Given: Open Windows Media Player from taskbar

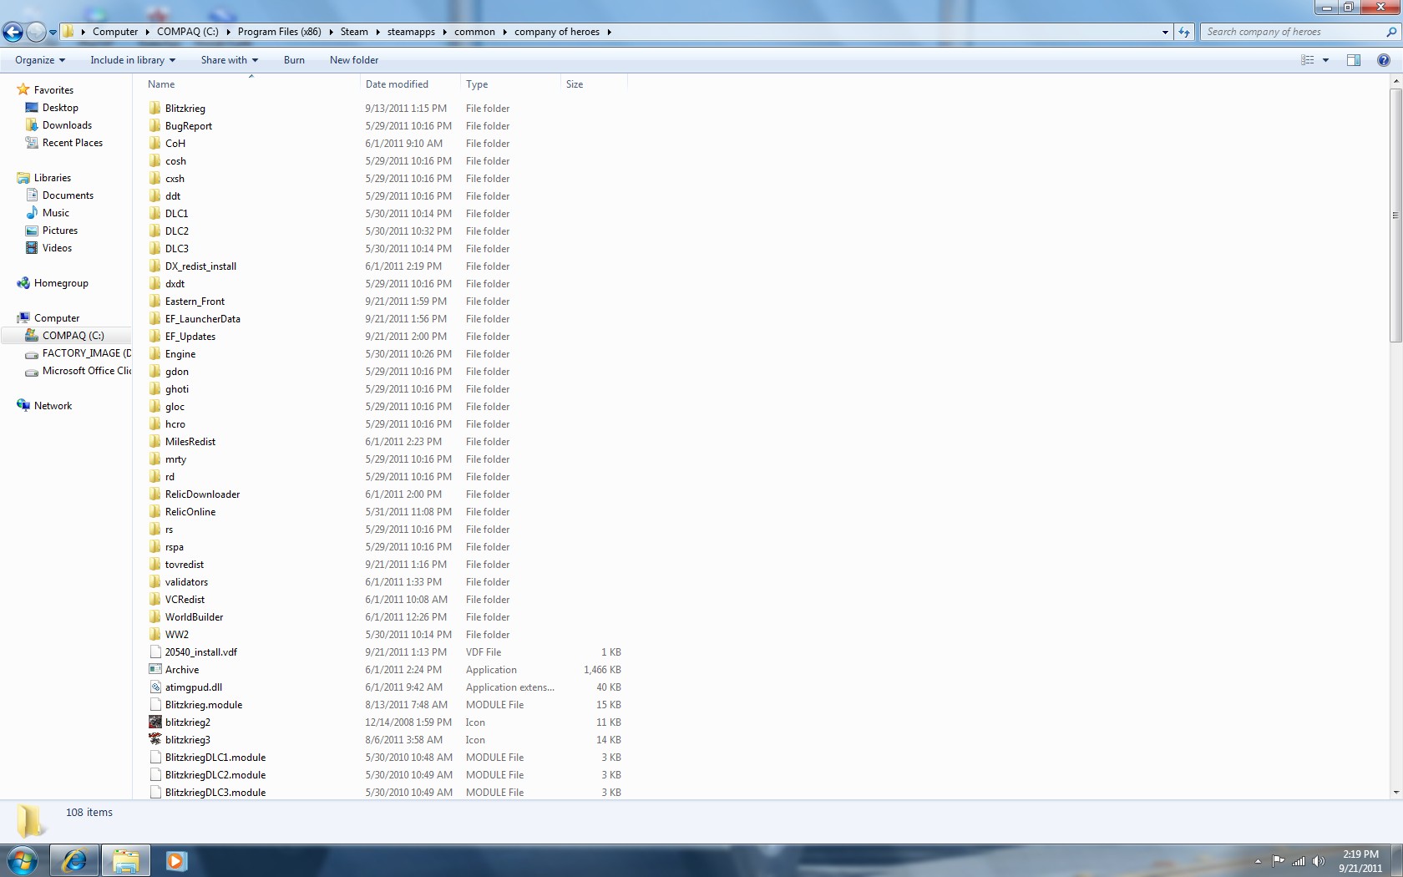Looking at the screenshot, I should (x=176, y=860).
